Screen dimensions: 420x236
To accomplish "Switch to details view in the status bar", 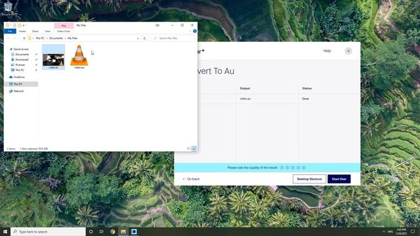I will pyautogui.click(x=189, y=149).
